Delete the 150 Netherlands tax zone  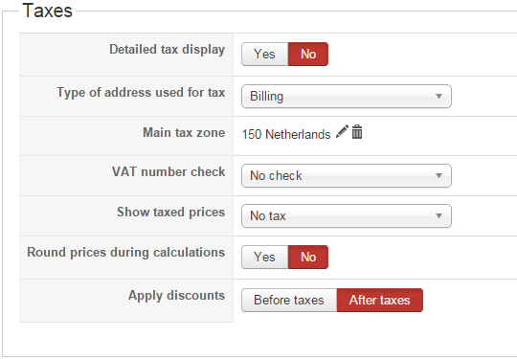click(357, 132)
